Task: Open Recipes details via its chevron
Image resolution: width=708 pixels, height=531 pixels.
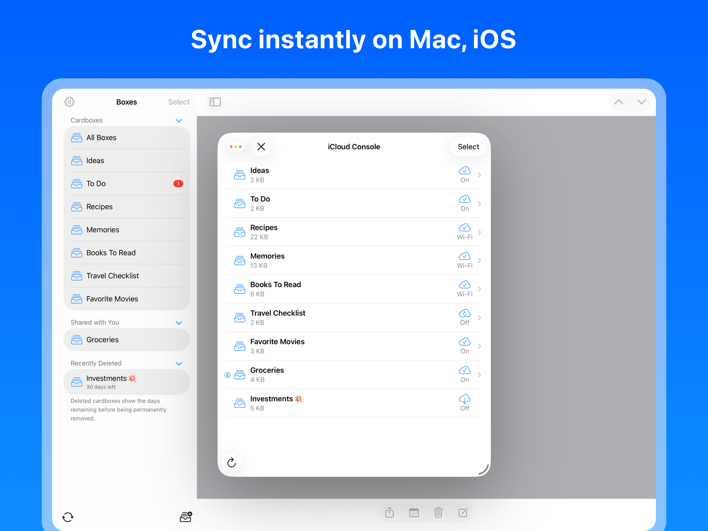Action: click(479, 232)
